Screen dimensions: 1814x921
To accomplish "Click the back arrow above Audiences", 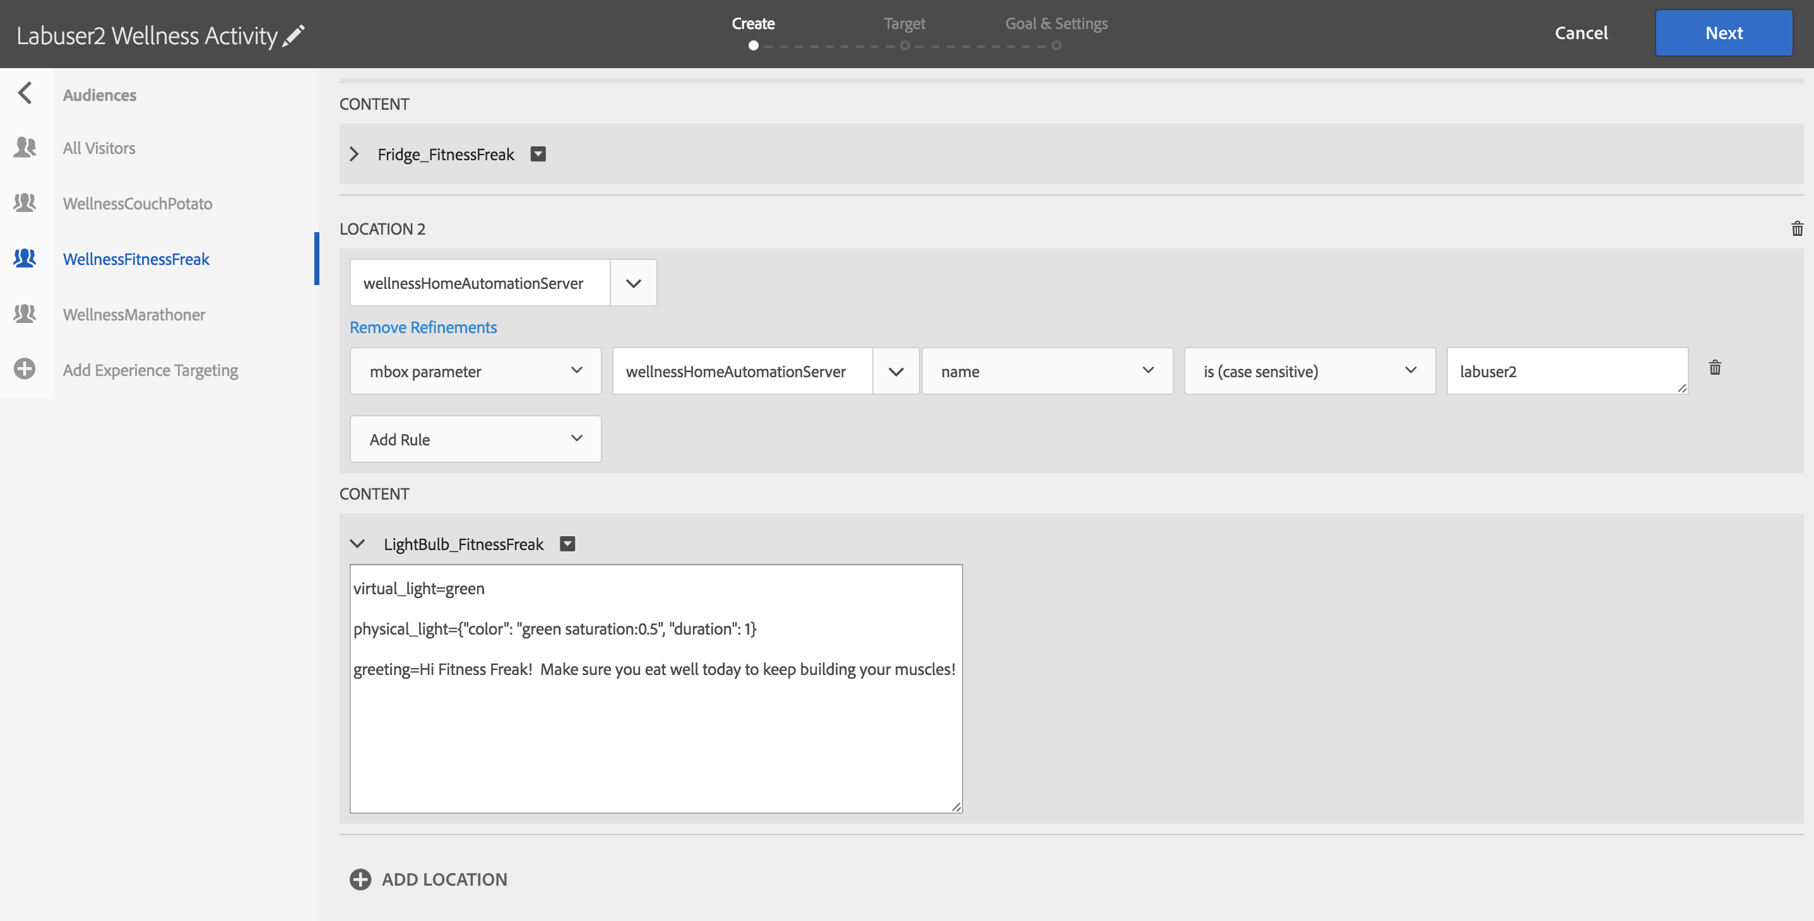I will coord(25,93).
